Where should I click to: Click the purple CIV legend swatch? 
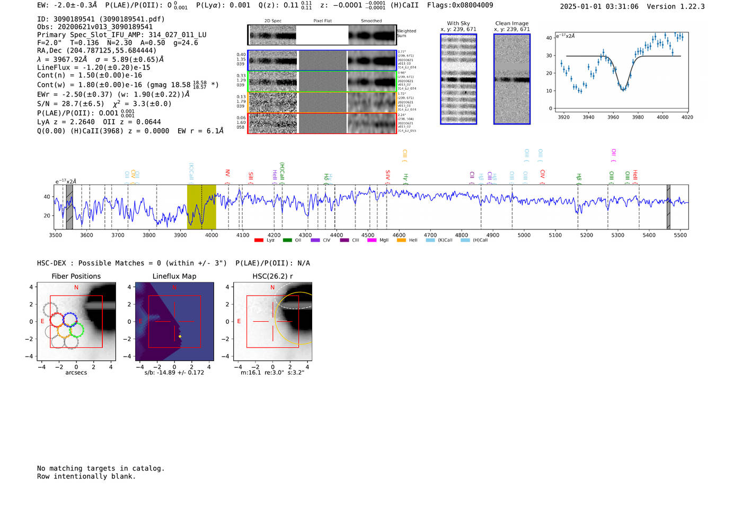(315, 241)
